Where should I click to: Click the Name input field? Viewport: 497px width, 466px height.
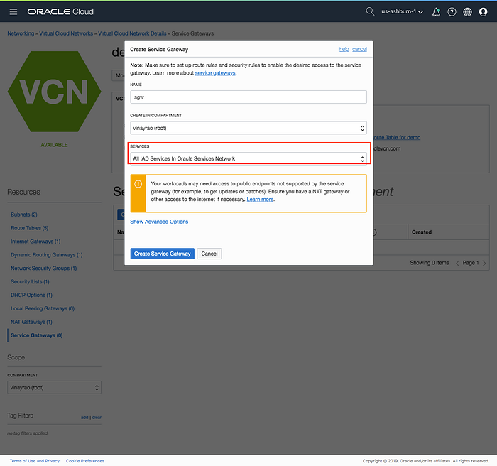coord(248,97)
